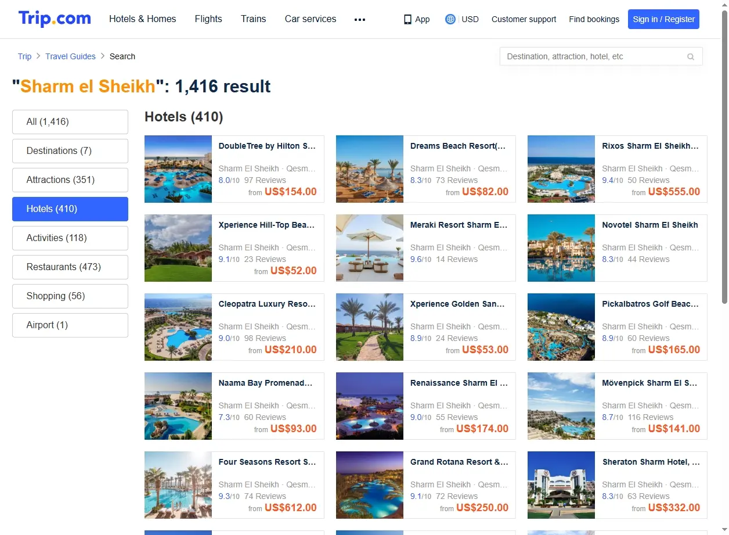
Task: Click the Trip.com logo
Action: pos(55,19)
